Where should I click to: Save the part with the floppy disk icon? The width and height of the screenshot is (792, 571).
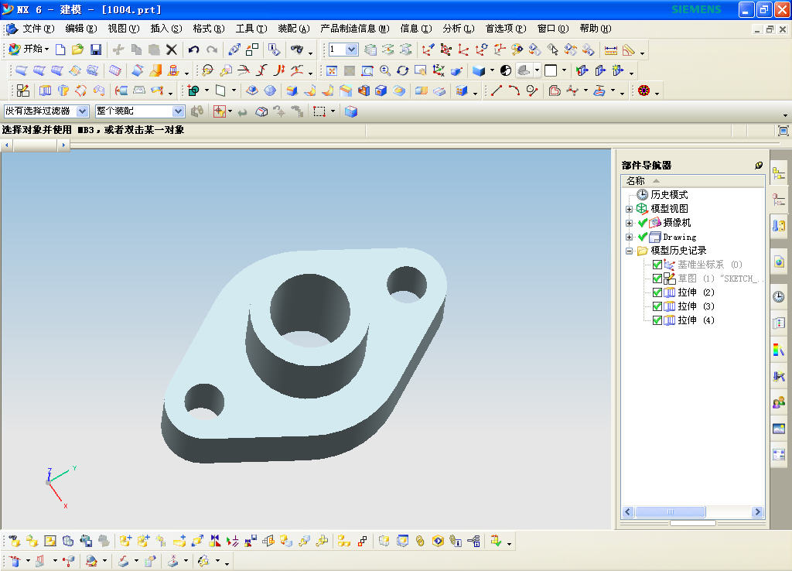[x=95, y=50]
